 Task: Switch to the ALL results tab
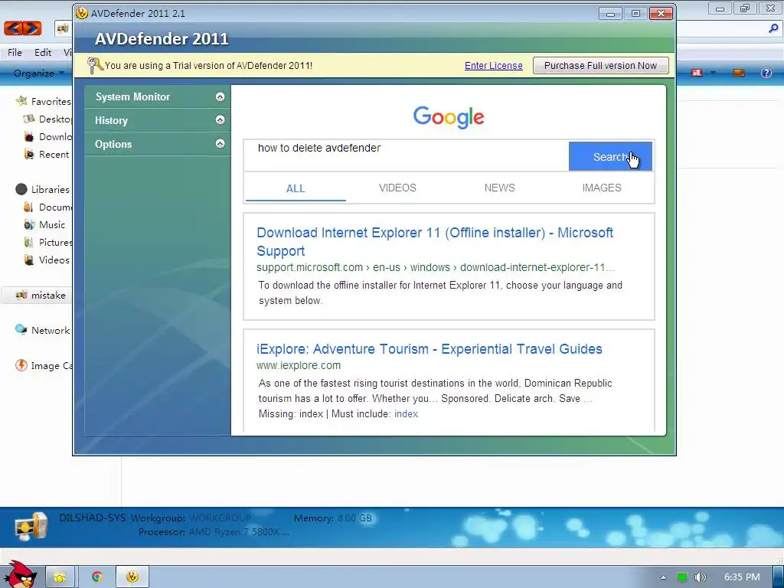click(296, 188)
